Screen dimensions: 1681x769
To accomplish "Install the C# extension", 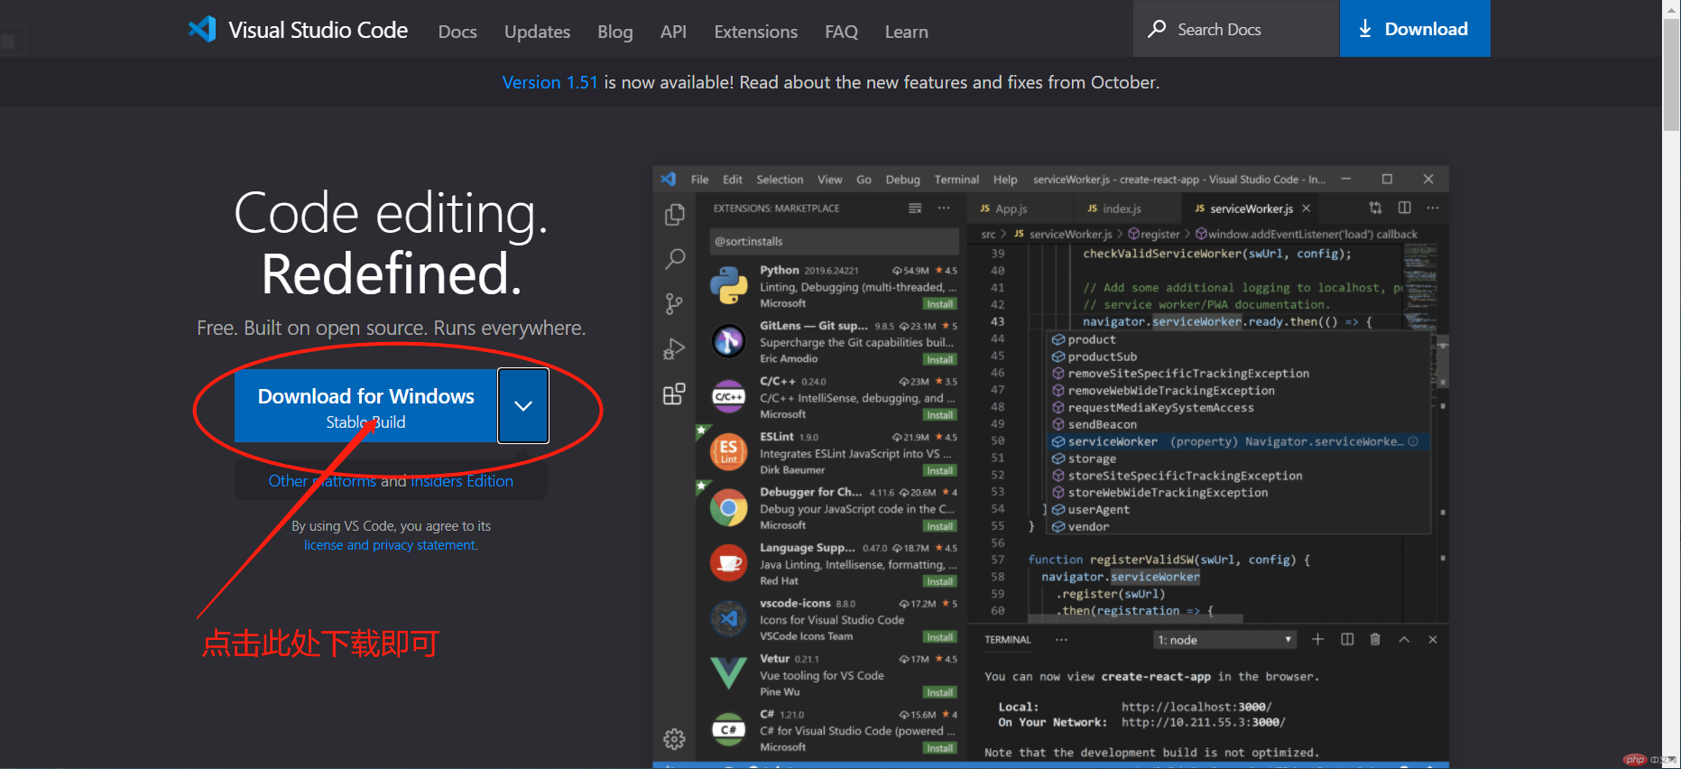I will click(x=939, y=748).
